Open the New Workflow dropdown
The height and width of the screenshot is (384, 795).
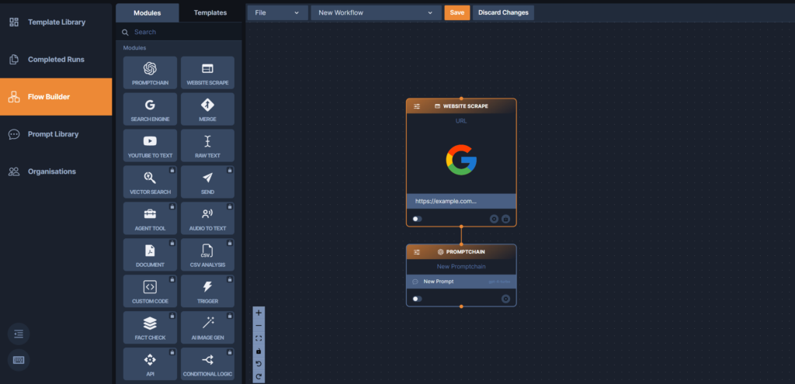click(x=376, y=12)
